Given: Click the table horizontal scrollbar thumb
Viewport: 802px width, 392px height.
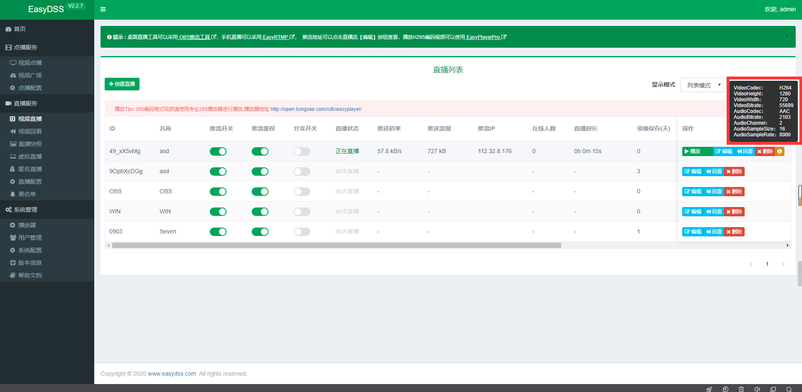Looking at the screenshot, I should [337, 246].
